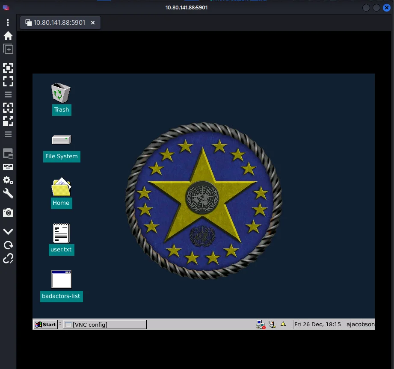Take a screenshot with the camera icon

(8, 213)
